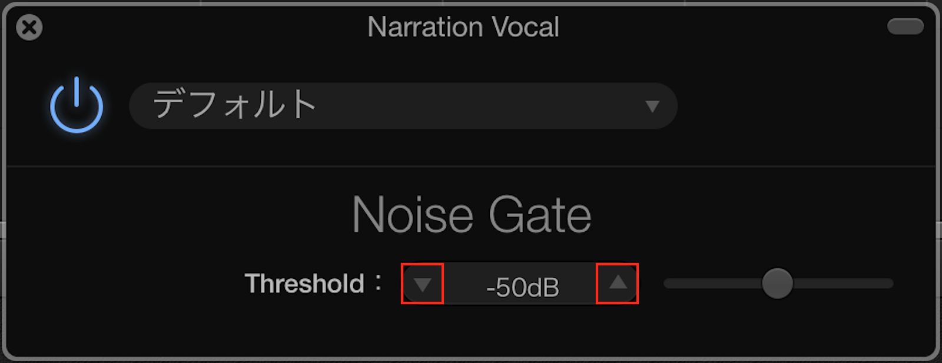The image size is (942, 363).
Task: Toggle the blue power button
Action: pyautogui.click(x=77, y=106)
